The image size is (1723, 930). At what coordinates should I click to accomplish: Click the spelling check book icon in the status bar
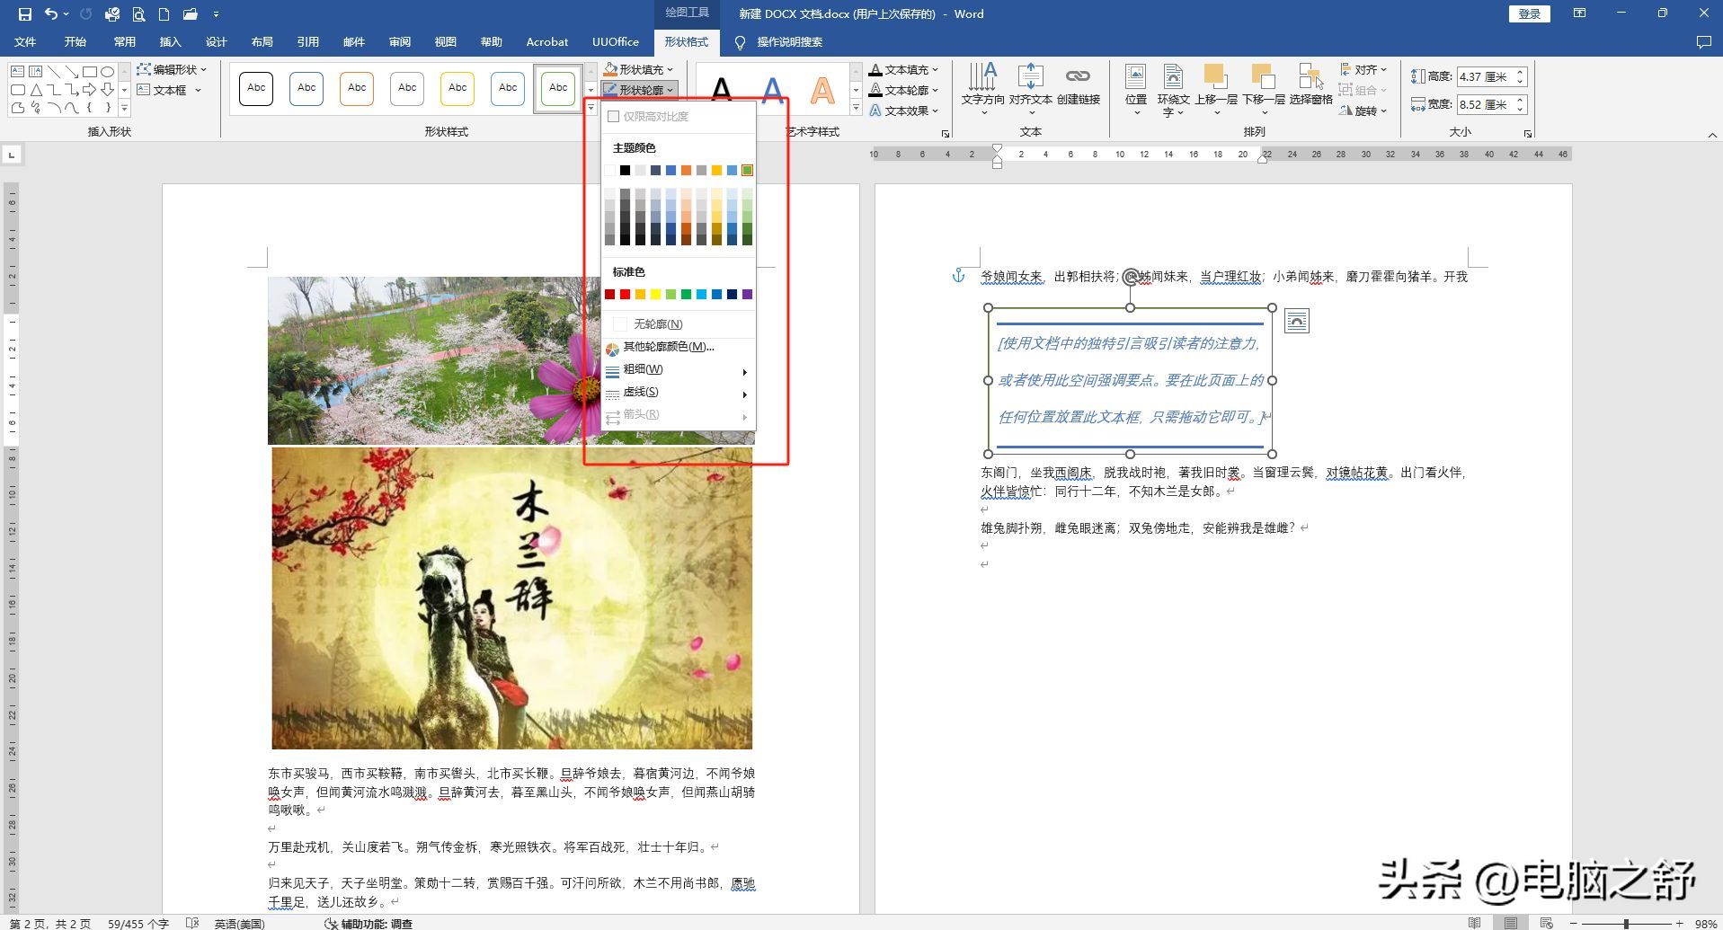tap(191, 924)
